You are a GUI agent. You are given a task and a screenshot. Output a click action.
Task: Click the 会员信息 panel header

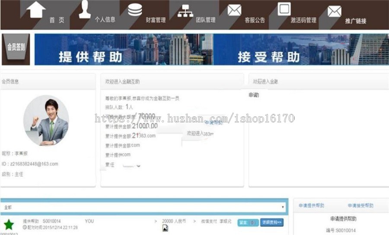pyautogui.click(x=48, y=81)
